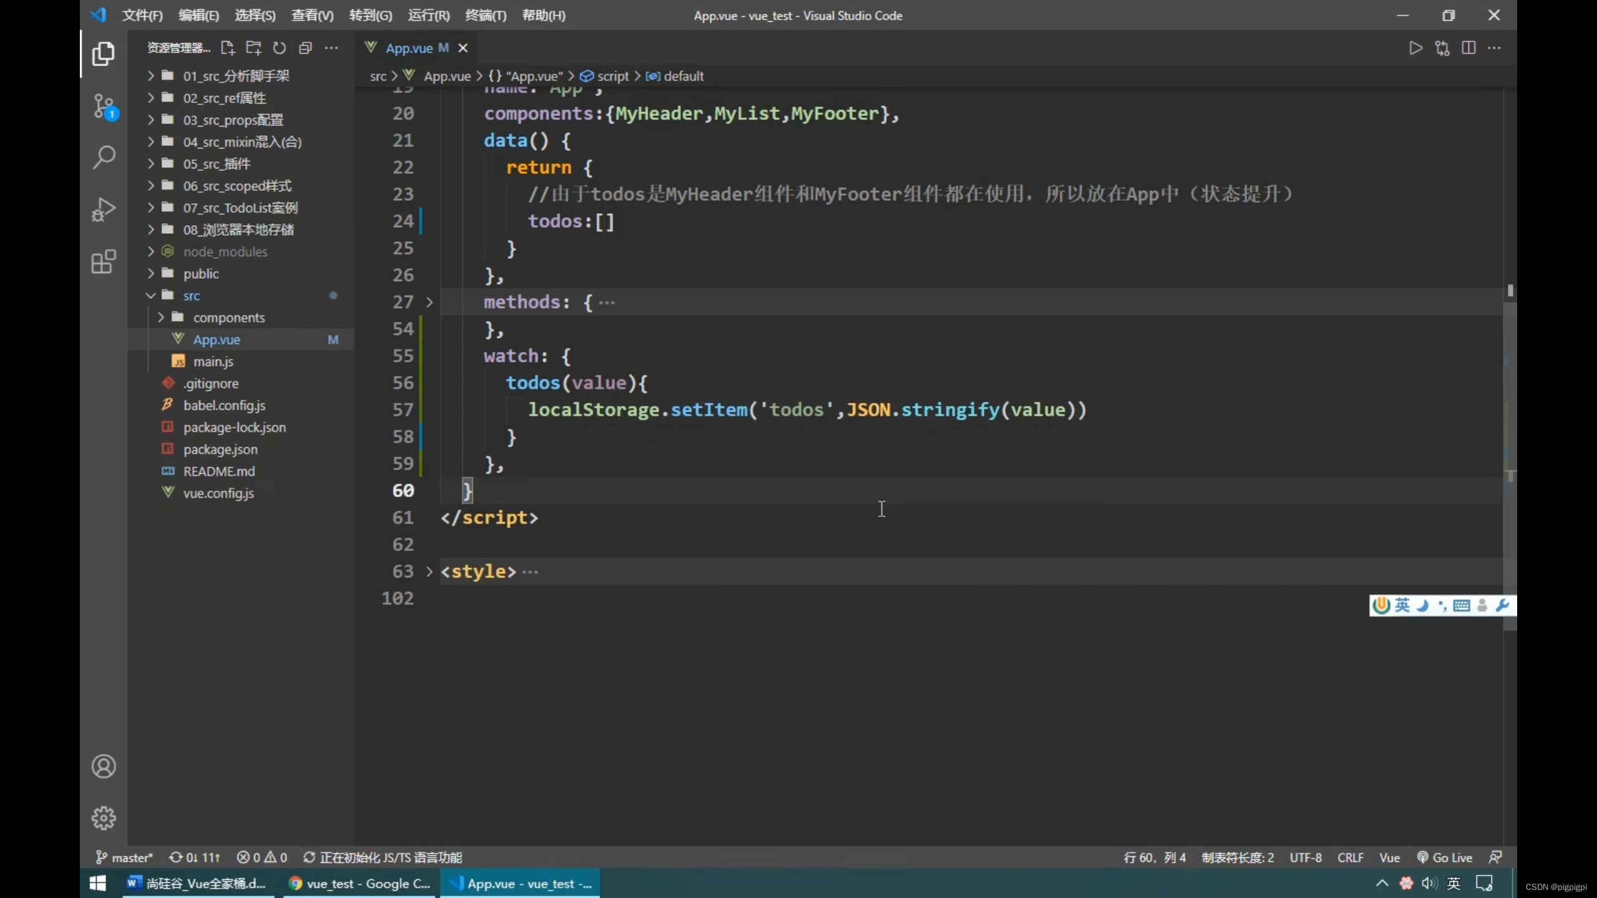Click Go Live in status bar
The height and width of the screenshot is (898, 1597).
(x=1444, y=857)
